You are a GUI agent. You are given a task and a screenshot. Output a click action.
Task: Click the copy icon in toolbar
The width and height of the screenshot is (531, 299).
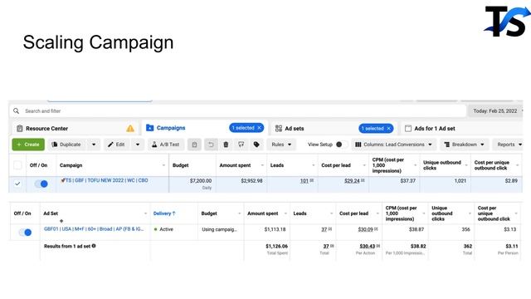click(x=194, y=145)
